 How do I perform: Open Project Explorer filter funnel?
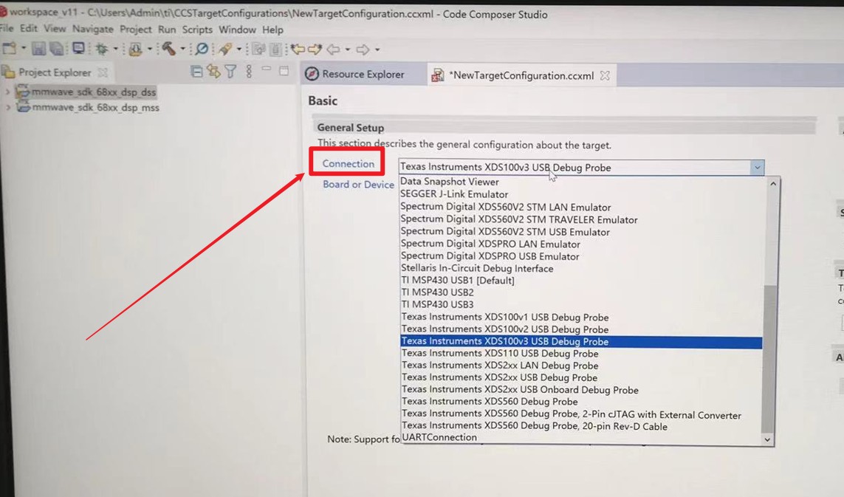[x=231, y=71]
